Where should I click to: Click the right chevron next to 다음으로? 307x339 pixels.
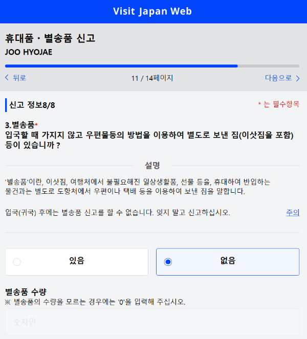[298, 78]
